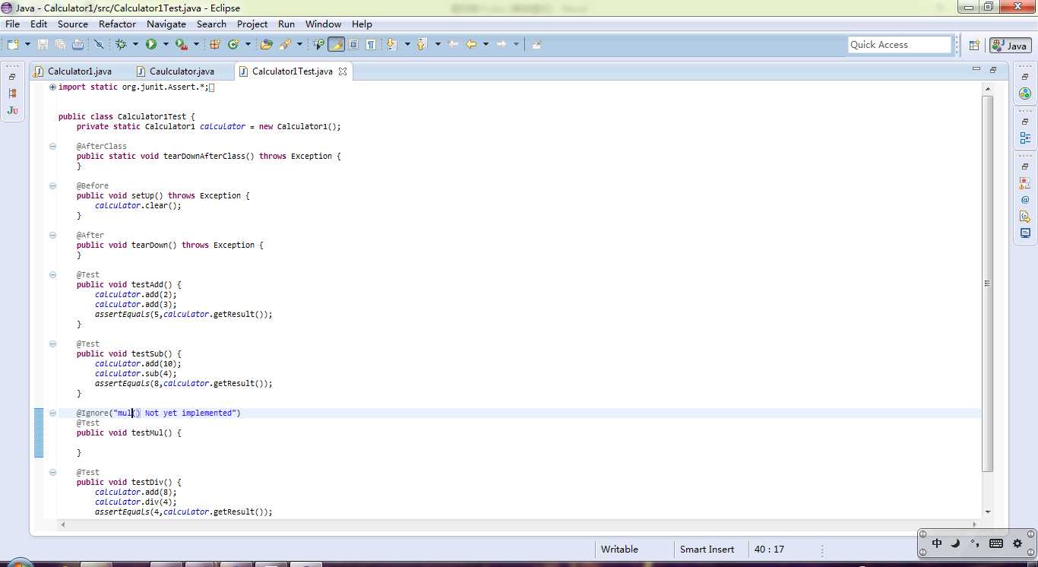Navigate forward with the right arrow icon
The height and width of the screenshot is (567, 1038).
click(x=502, y=45)
